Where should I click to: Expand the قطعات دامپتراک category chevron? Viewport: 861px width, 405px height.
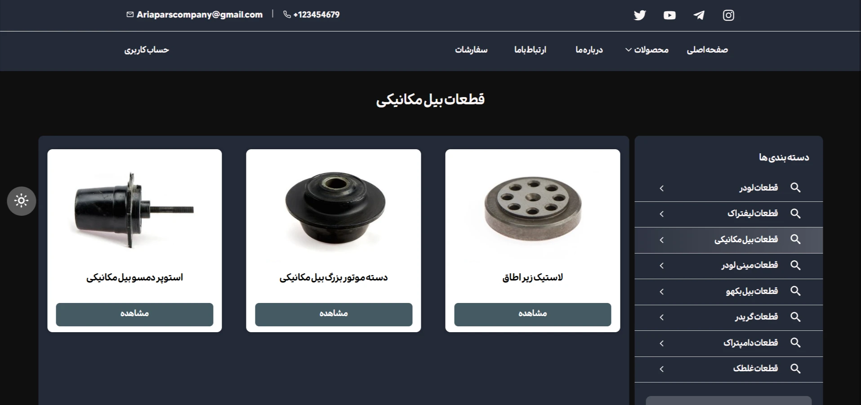tap(661, 343)
